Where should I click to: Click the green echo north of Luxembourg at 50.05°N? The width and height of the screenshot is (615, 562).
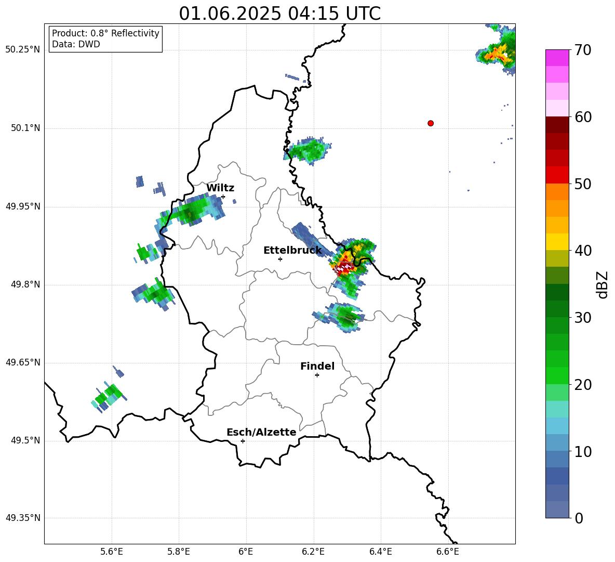pos(308,151)
